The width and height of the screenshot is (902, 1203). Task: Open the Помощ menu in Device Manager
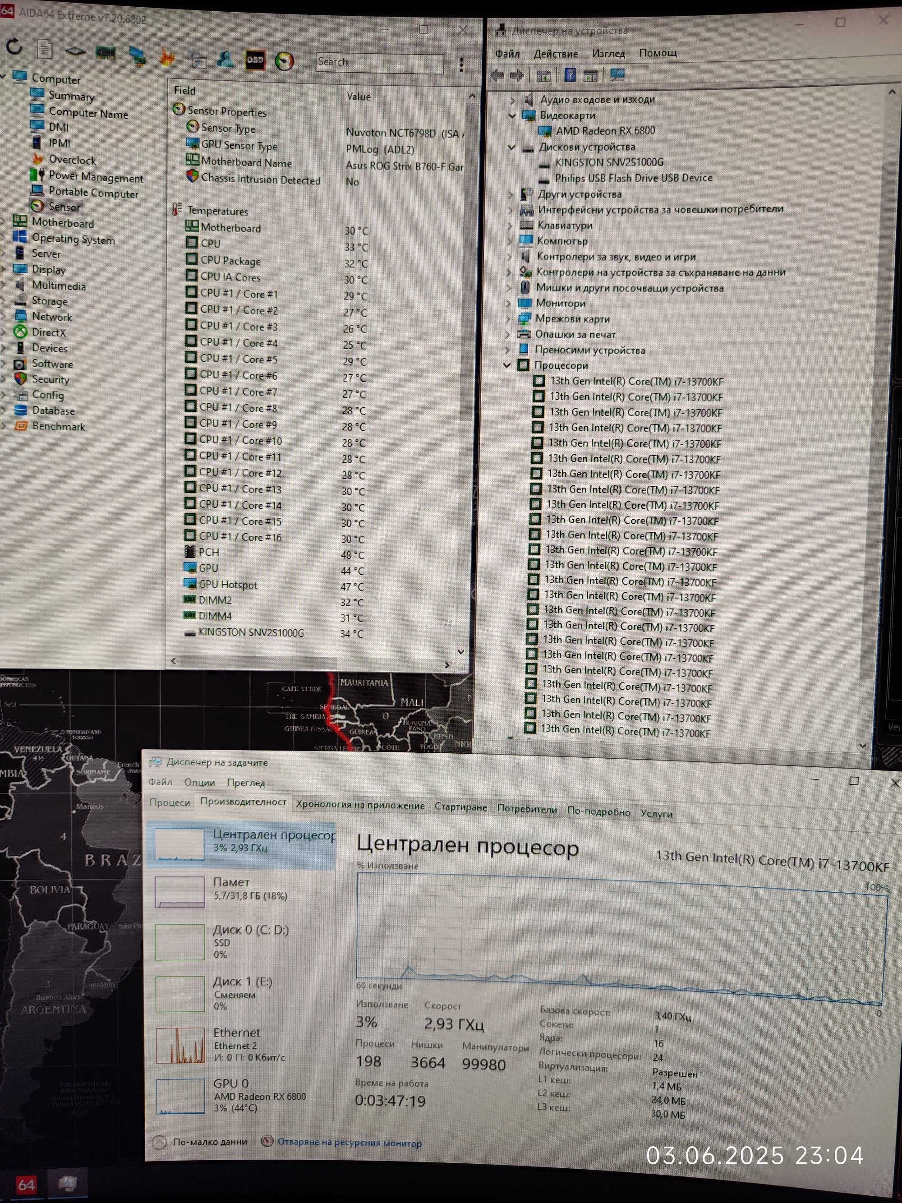[x=658, y=53]
